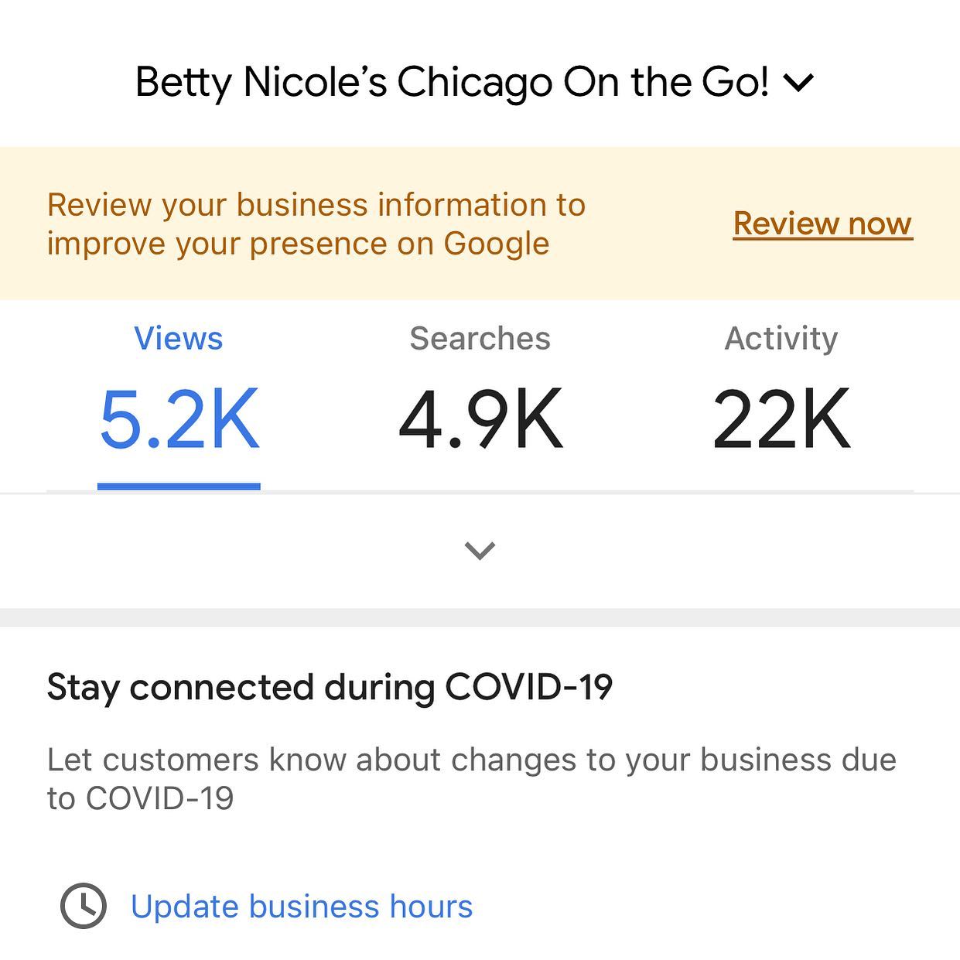Tap the Betty Nicole's Chicago On the Go! title
This screenshot has height=960, width=960.
pos(452,82)
